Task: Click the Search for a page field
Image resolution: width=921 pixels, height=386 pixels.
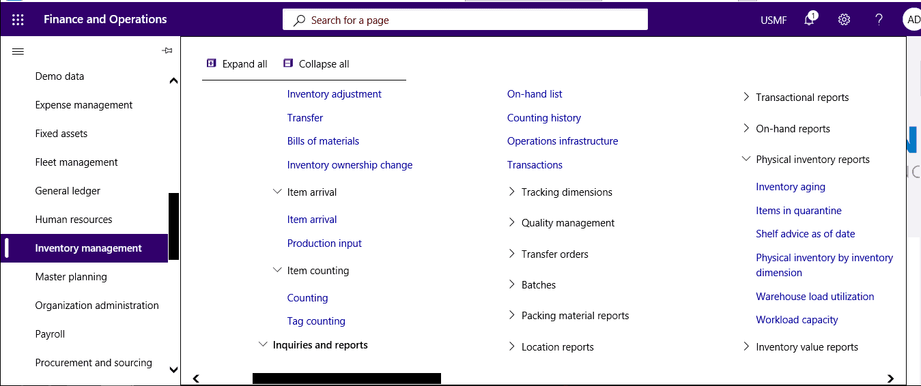Action: (465, 20)
